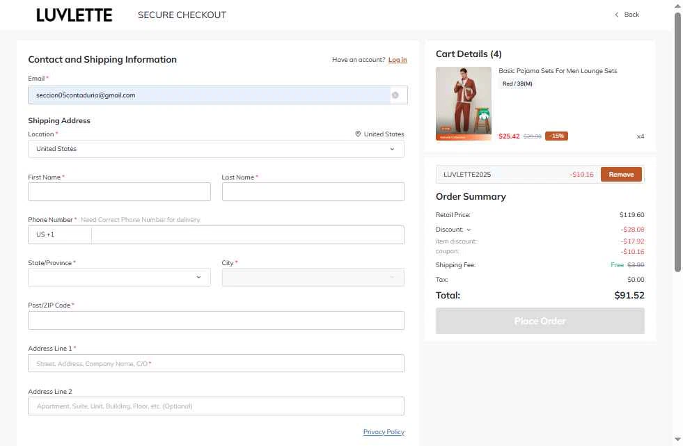
Task: Click the US +1 country code selector
Action: (60, 234)
